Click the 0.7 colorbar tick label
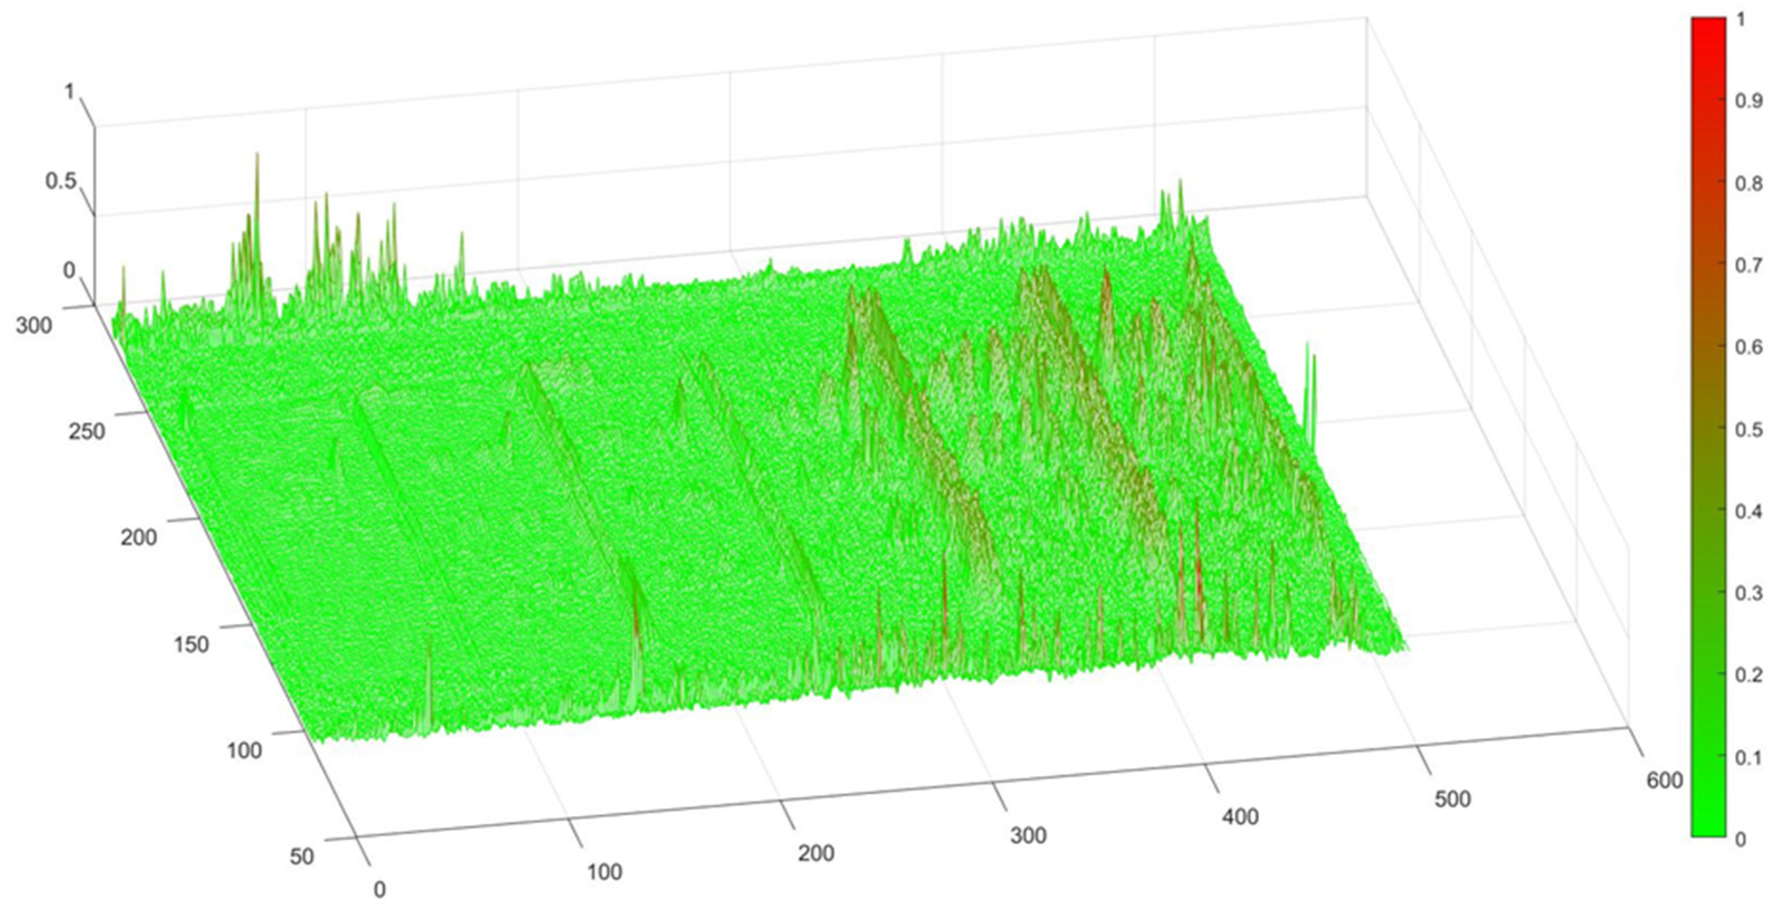 [x=1749, y=265]
